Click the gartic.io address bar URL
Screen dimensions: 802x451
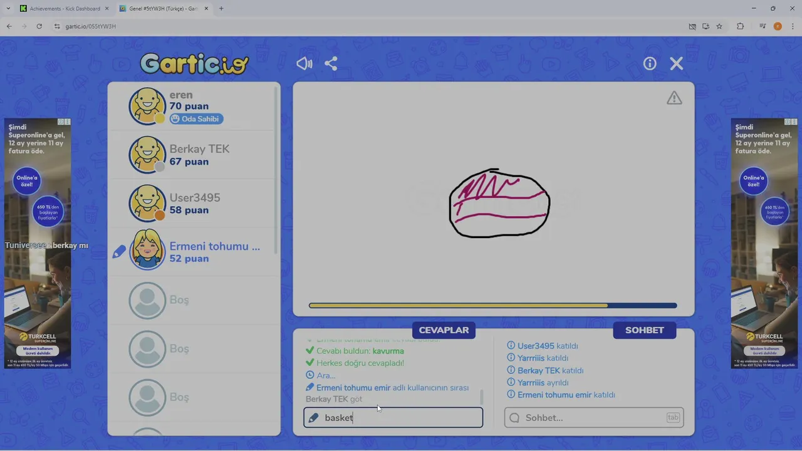coord(90,26)
